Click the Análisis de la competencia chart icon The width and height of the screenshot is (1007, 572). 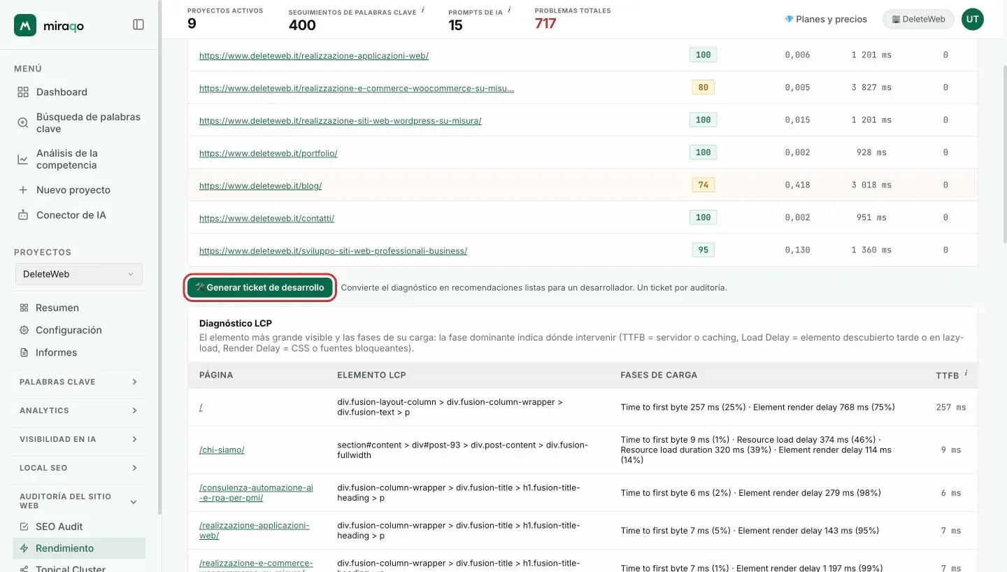23,159
